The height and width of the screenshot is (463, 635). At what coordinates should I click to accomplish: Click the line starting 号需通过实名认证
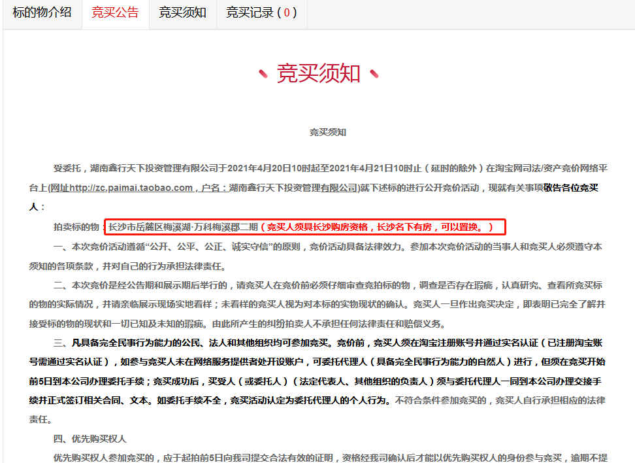(x=317, y=362)
